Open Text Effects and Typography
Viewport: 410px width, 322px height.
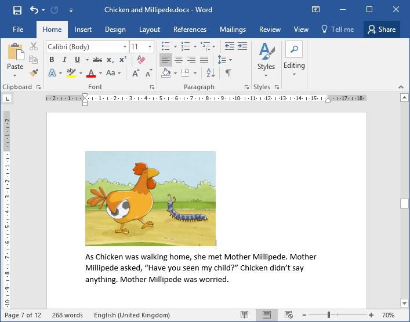(52, 73)
